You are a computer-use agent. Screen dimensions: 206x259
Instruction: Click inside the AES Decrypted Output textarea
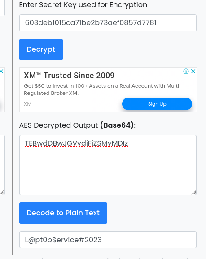tap(108, 165)
